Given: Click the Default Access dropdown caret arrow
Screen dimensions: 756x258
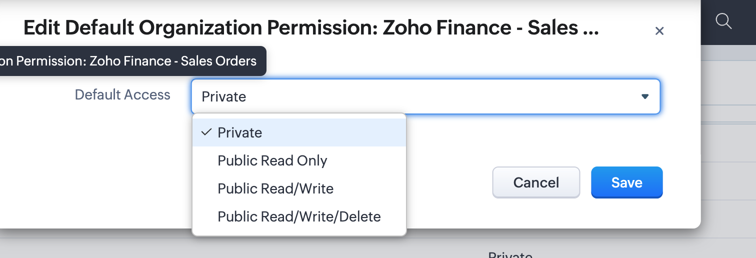Looking at the screenshot, I should (x=645, y=96).
